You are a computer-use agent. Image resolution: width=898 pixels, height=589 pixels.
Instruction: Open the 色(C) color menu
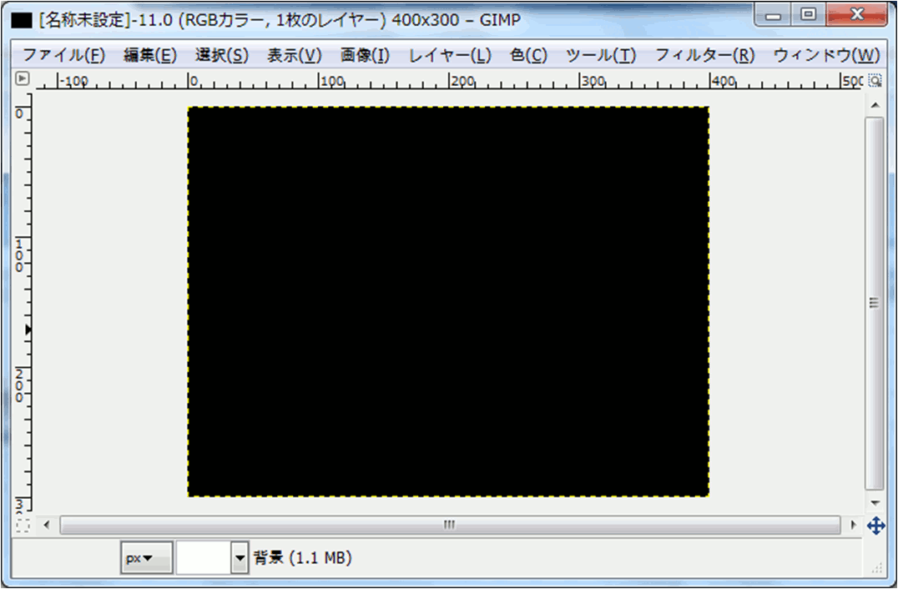[x=528, y=55]
